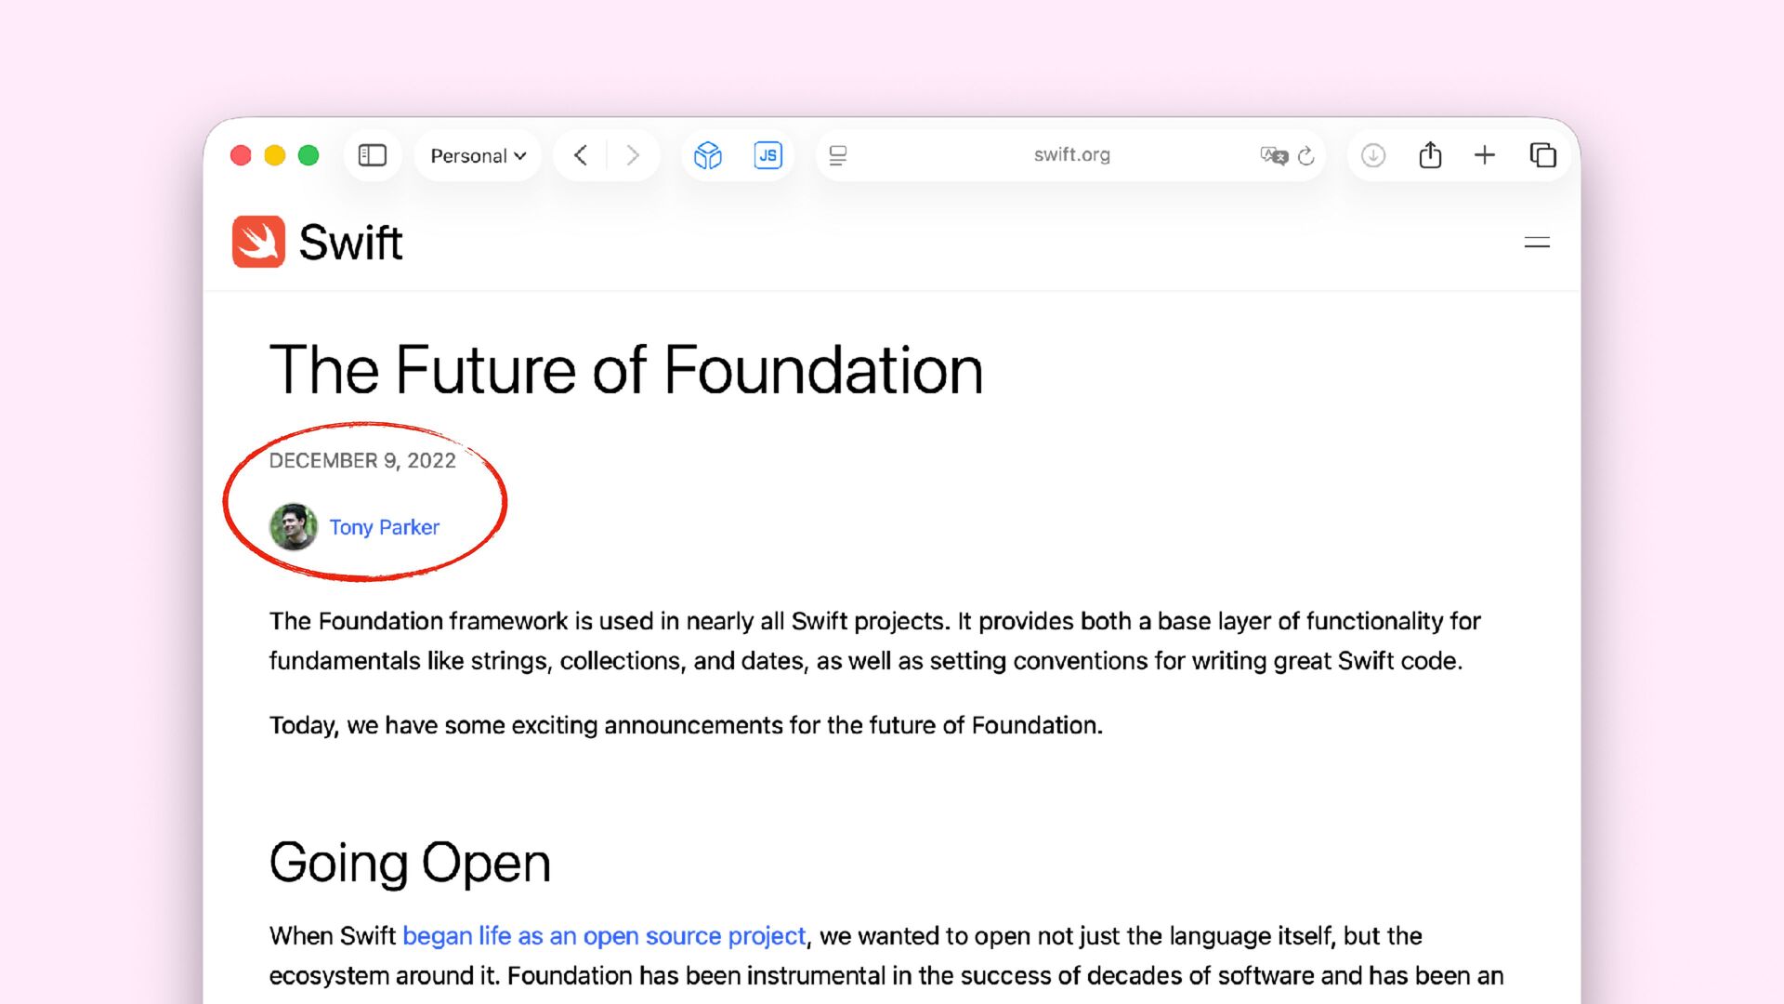Click the swift.org address field
1784x1004 pixels.
pos(1071,155)
